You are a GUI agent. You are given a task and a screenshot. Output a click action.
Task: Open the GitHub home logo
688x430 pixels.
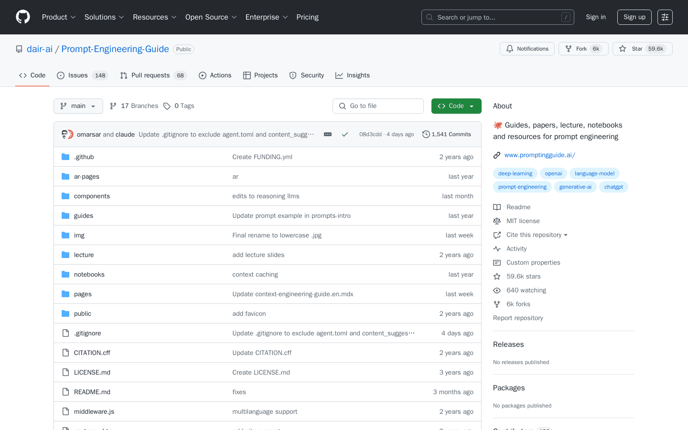tap(22, 17)
